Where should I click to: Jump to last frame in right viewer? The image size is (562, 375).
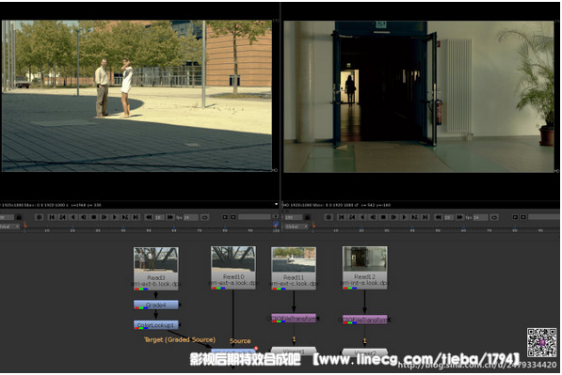(x=426, y=217)
